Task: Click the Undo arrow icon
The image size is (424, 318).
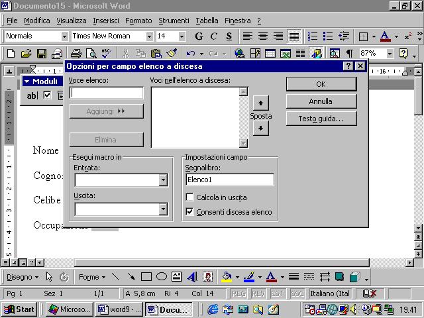Action: (x=191, y=54)
